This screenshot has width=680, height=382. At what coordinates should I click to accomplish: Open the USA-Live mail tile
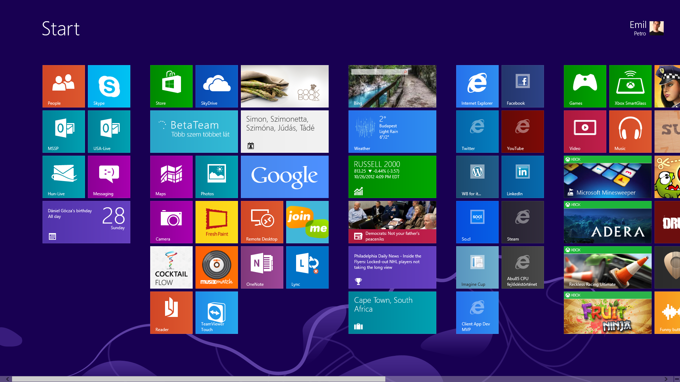pyautogui.click(x=109, y=132)
